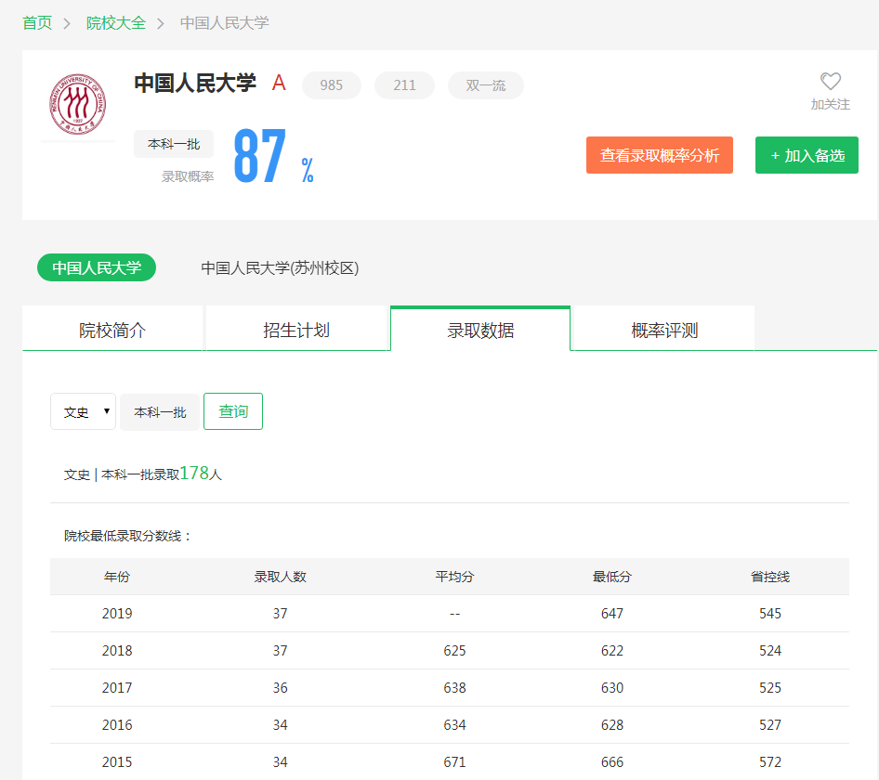Switch to 院校简介 tab
The height and width of the screenshot is (780, 879).
(x=112, y=330)
